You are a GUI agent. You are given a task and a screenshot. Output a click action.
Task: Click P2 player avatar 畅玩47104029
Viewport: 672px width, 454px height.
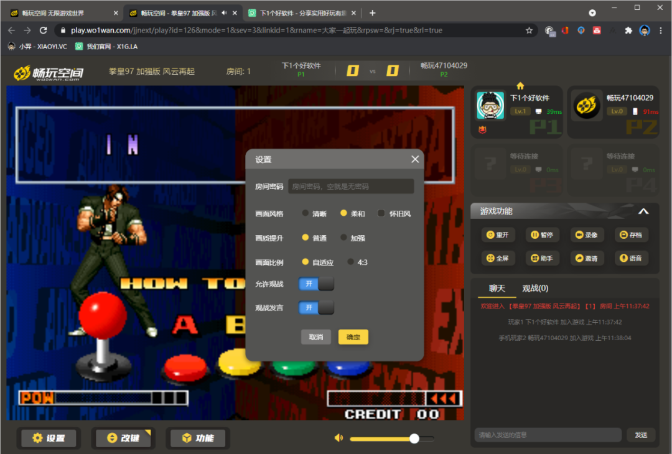point(587,105)
